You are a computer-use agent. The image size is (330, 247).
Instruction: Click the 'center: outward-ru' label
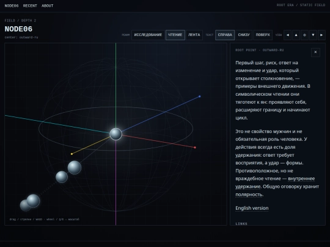click(21, 37)
